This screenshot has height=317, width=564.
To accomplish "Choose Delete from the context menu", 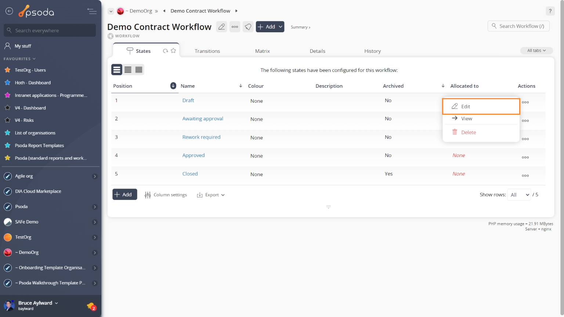I will point(481,132).
